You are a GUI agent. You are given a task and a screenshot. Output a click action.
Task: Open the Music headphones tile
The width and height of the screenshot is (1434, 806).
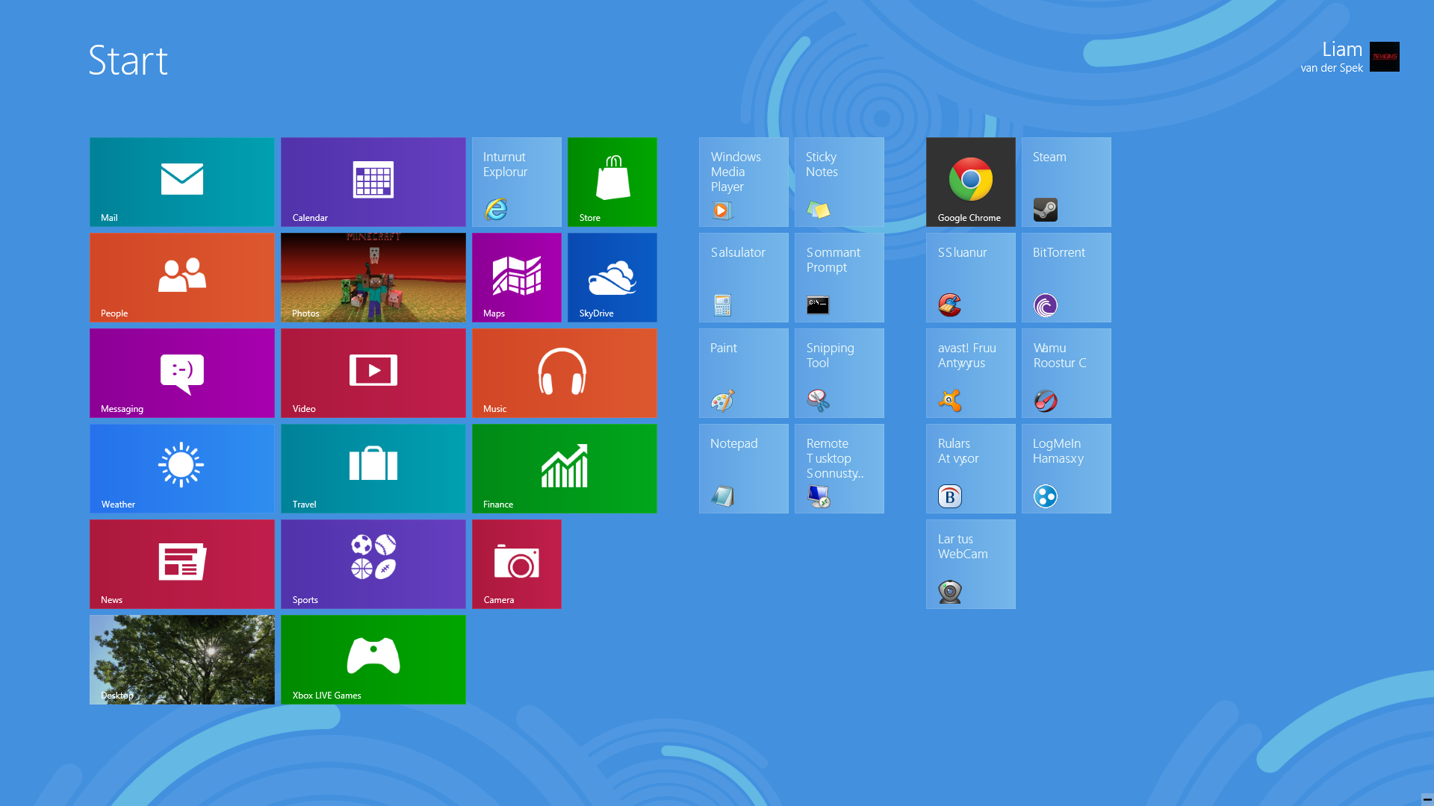point(564,372)
